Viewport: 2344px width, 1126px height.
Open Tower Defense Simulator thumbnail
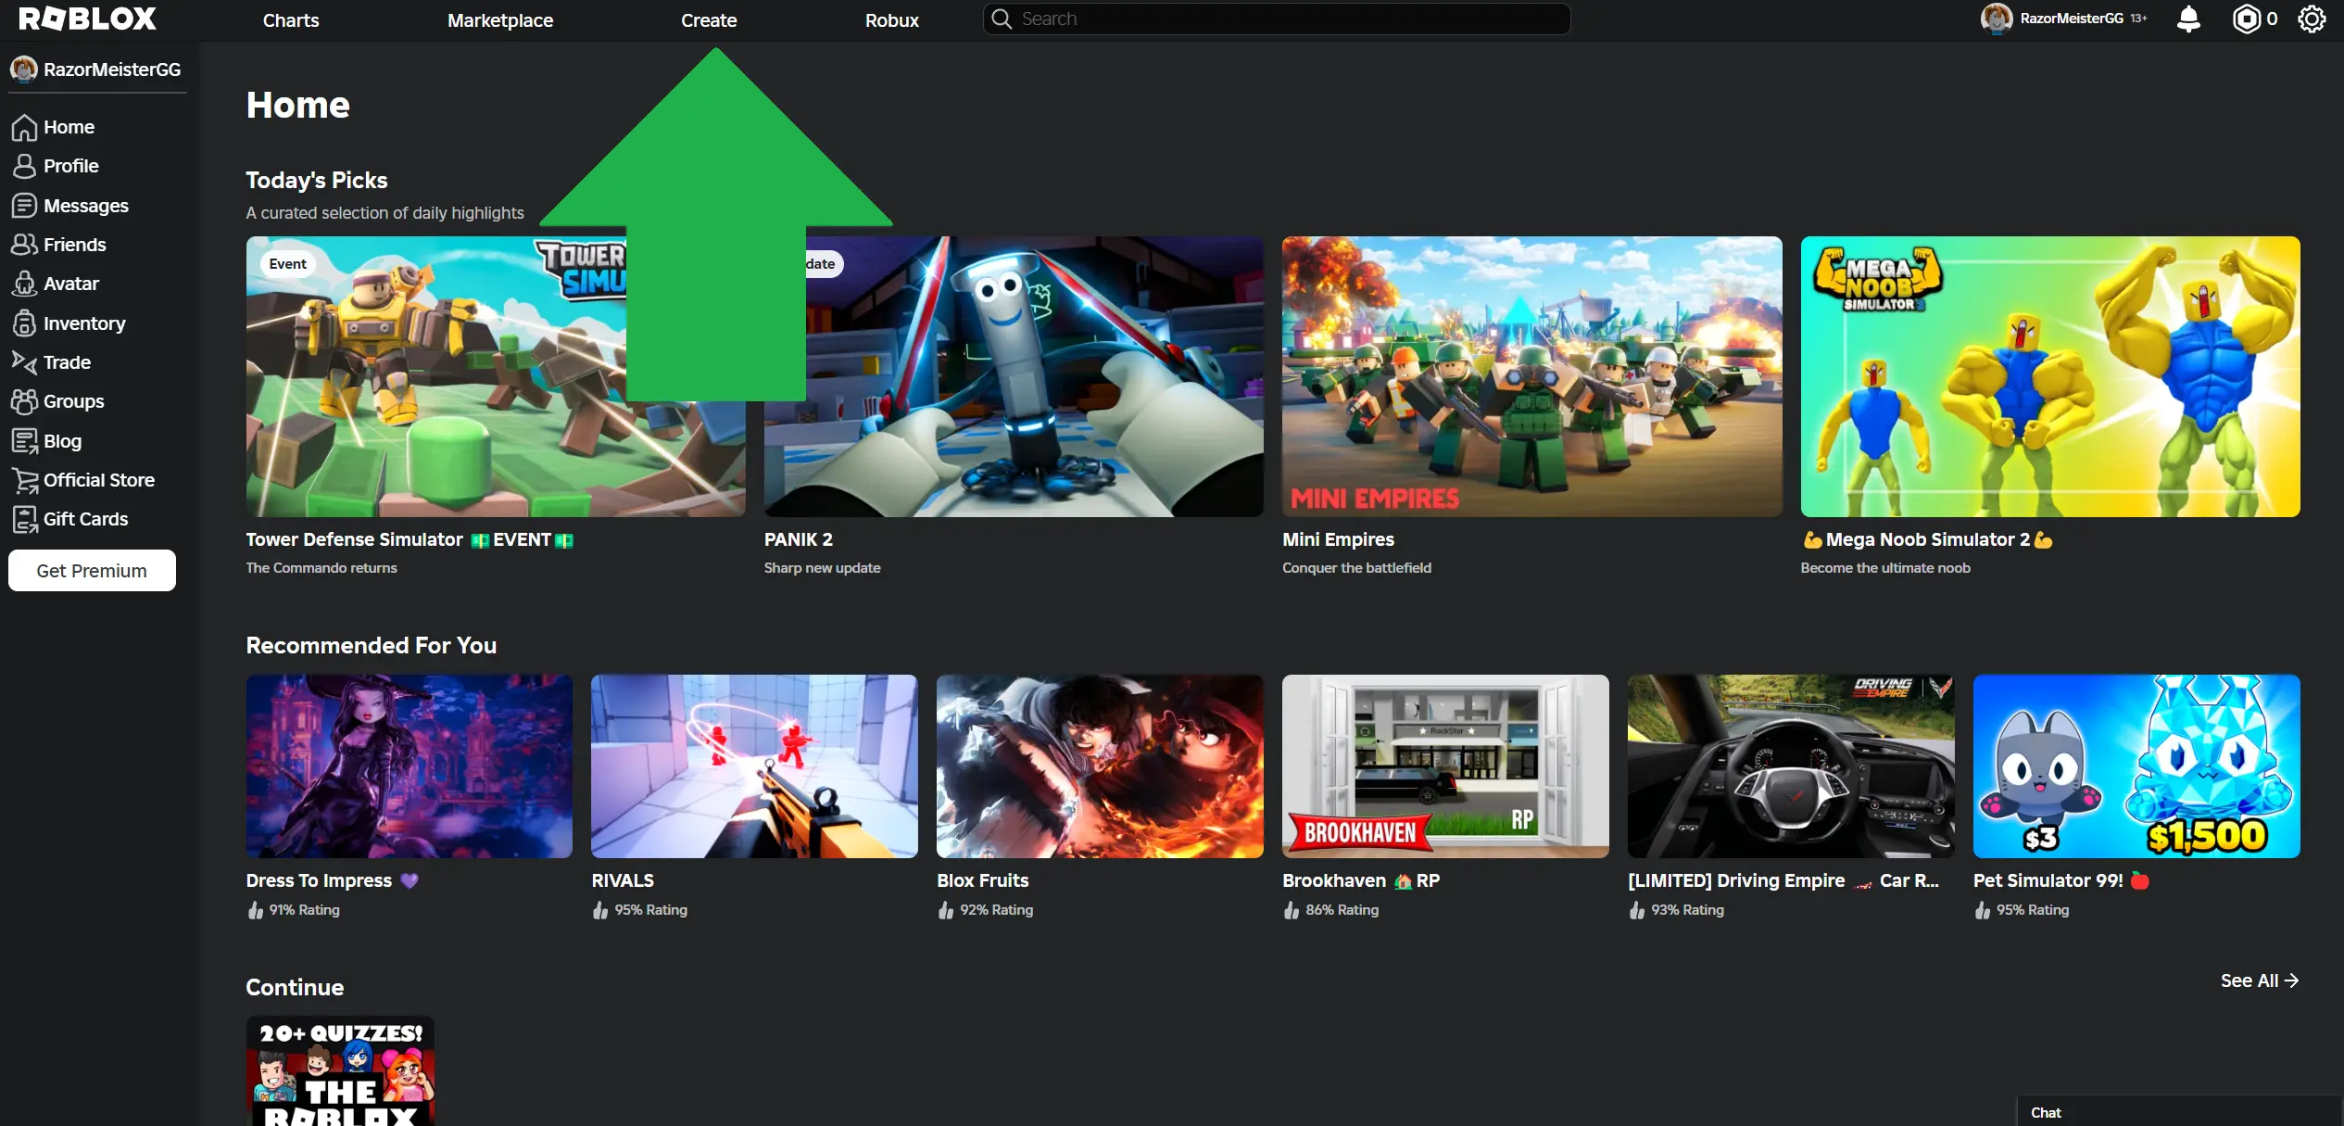tap(496, 376)
